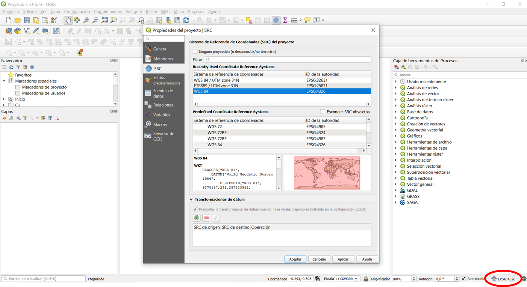Click the Navegador panel filter funnel icon
Screen dimensions: 527x287
coord(18,67)
